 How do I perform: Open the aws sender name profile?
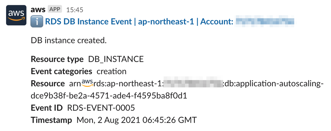pyautogui.click(x=38, y=9)
